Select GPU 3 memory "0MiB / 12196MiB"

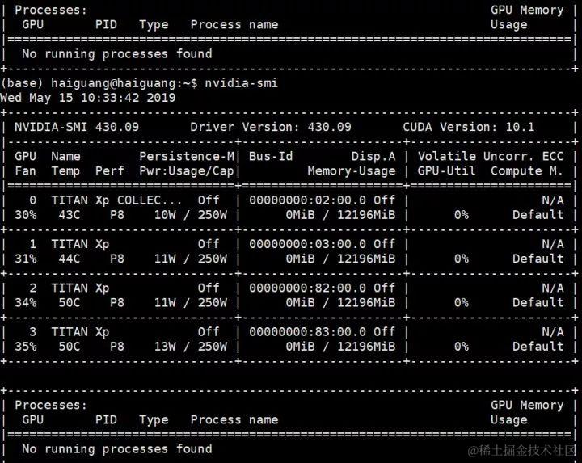tap(341, 347)
